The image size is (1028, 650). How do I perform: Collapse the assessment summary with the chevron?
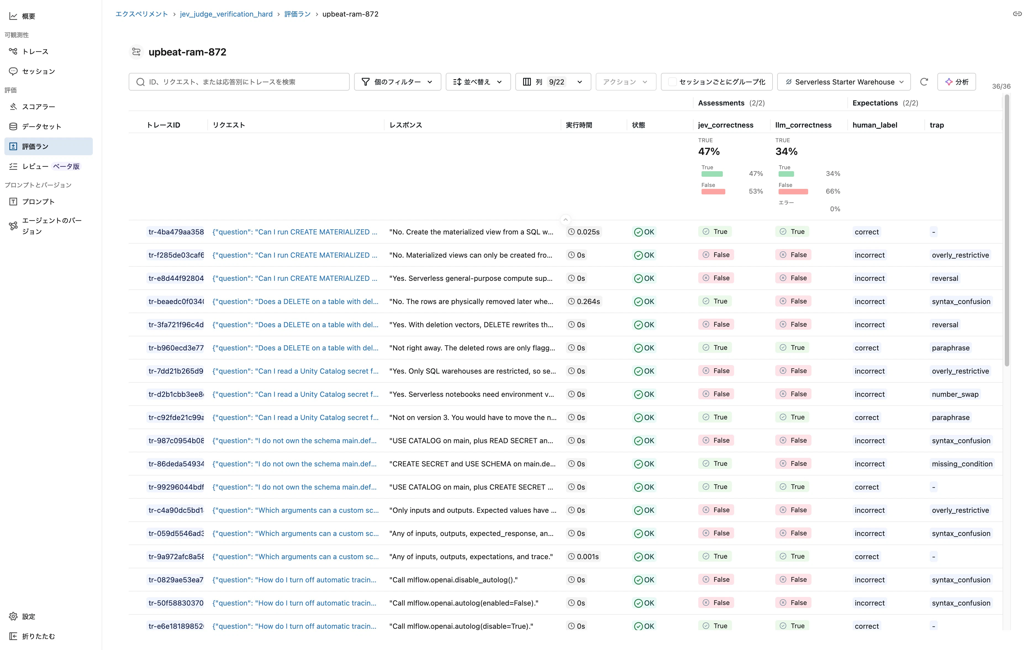565,220
